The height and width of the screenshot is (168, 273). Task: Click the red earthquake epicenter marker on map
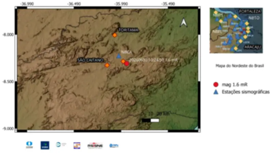tap(127, 64)
